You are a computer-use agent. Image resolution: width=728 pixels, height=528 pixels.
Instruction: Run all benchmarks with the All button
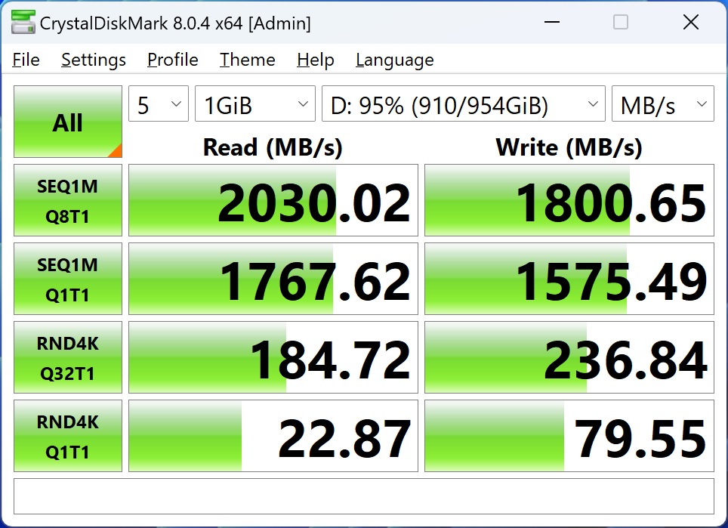pyautogui.click(x=68, y=122)
